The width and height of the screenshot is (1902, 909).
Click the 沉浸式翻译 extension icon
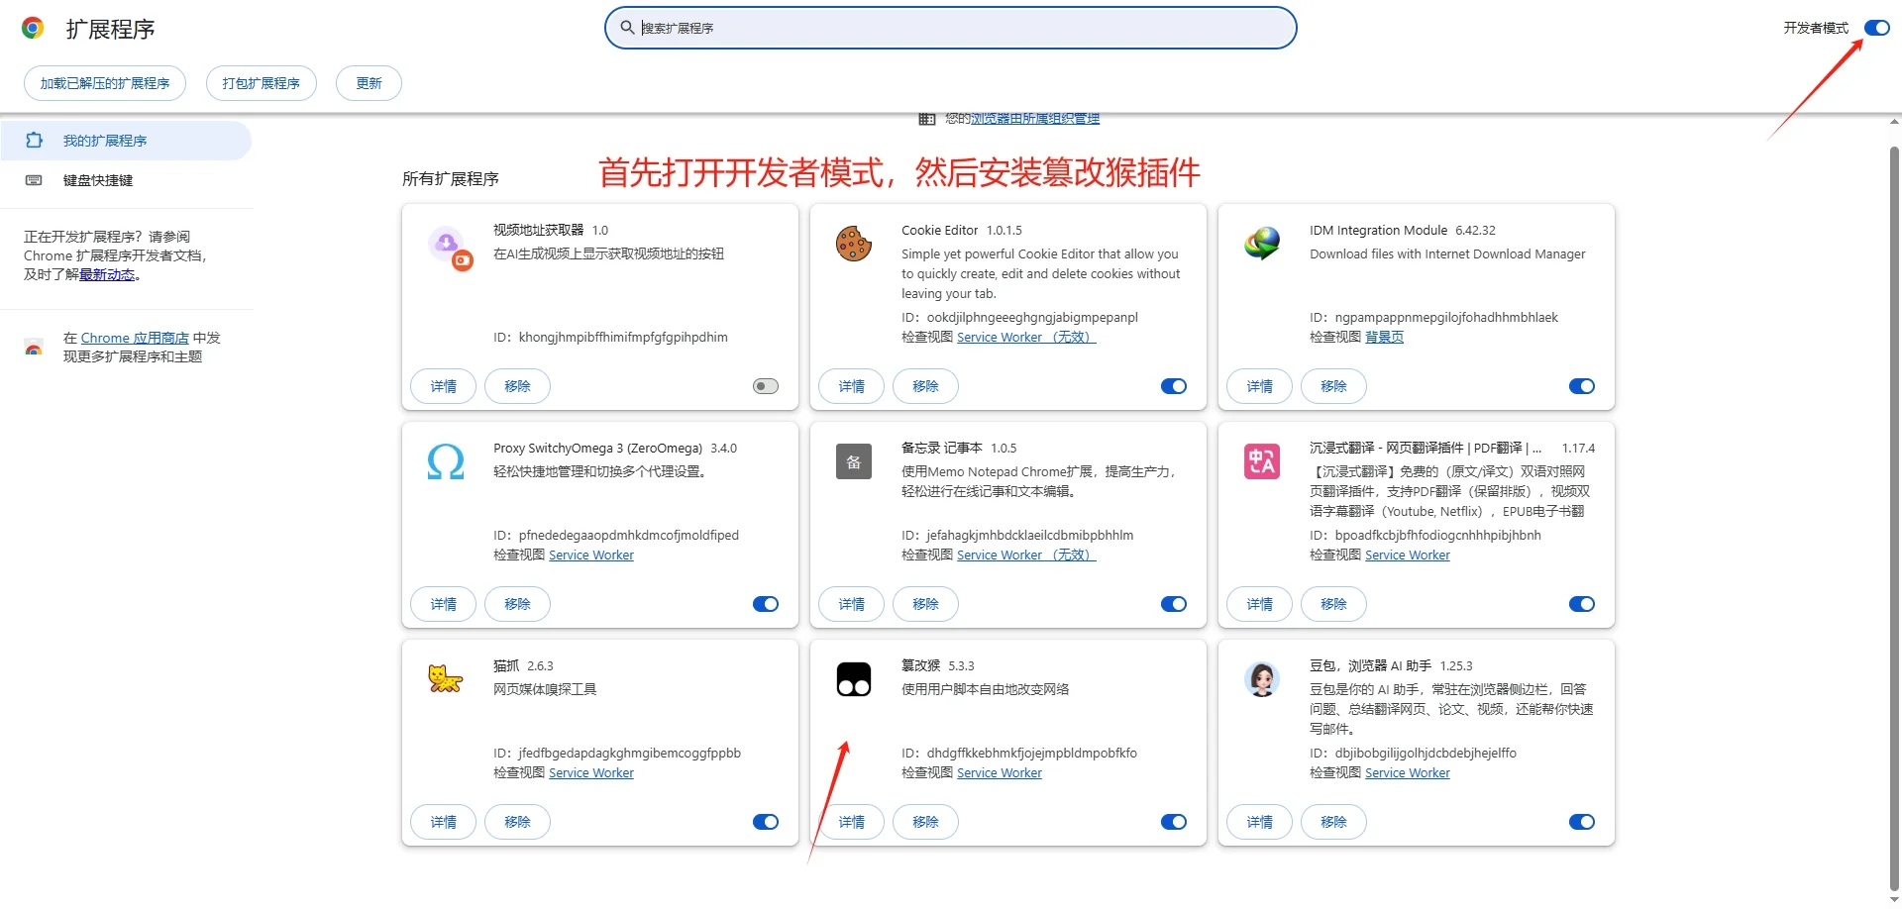1262,461
